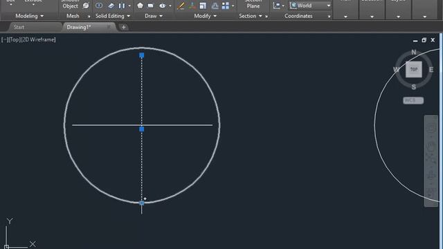
Task: Click the midpoint grip of the vertical line
Action: click(x=142, y=129)
